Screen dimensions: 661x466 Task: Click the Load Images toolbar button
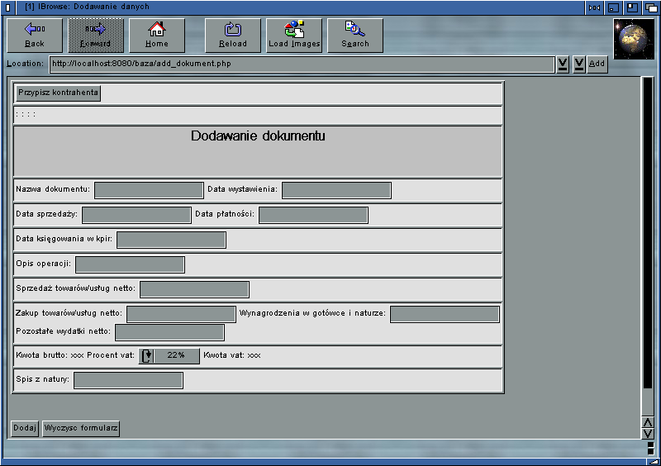294,36
